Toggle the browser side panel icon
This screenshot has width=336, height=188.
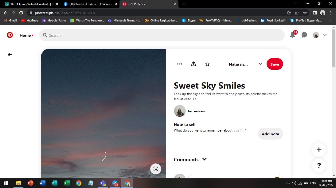click(x=315, y=13)
